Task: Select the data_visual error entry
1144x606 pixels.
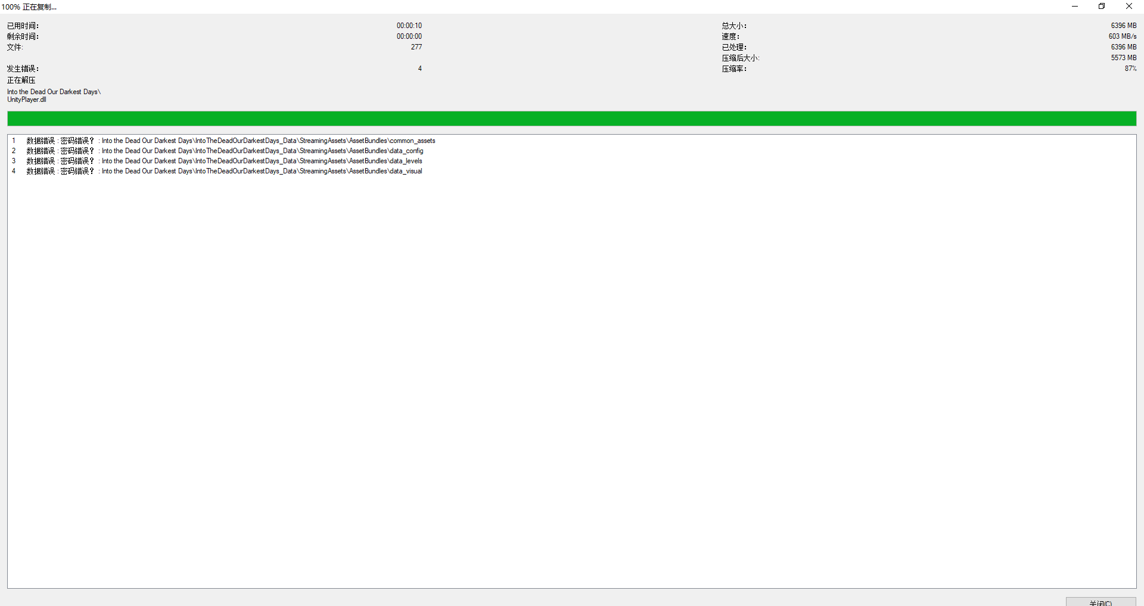Action: (262, 171)
